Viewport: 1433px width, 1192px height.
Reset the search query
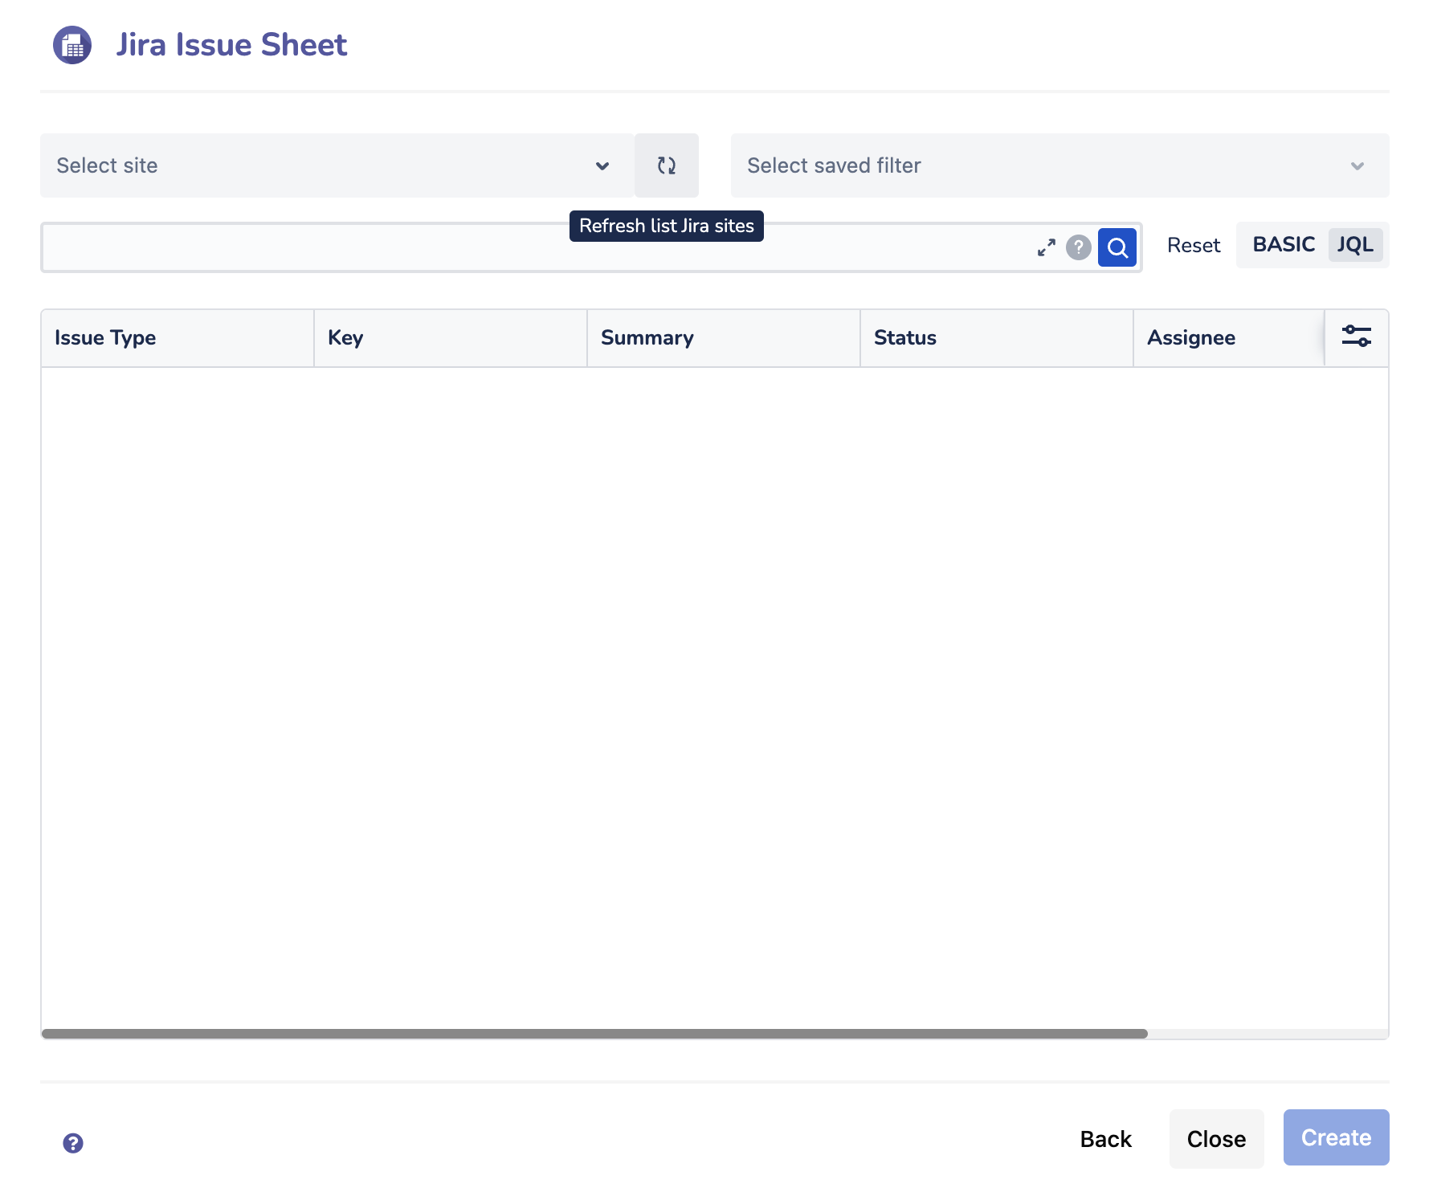[x=1193, y=246]
